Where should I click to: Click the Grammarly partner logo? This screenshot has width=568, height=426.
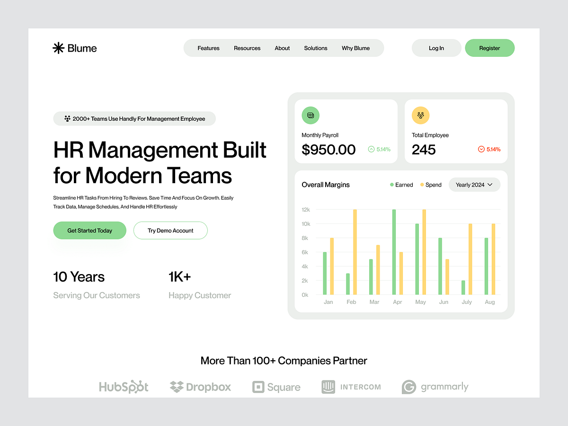435,387
